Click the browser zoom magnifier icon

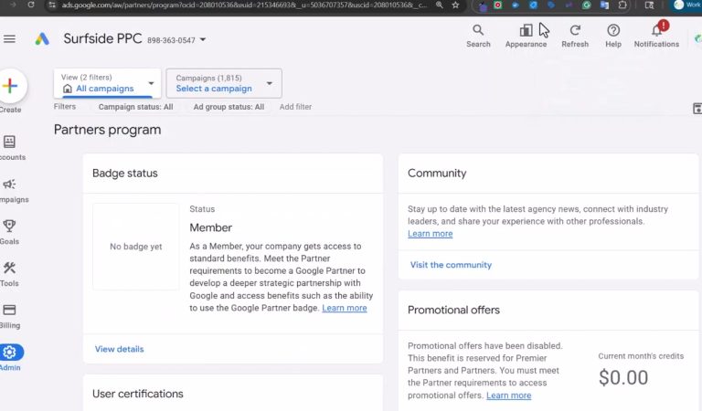click(x=439, y=5)
